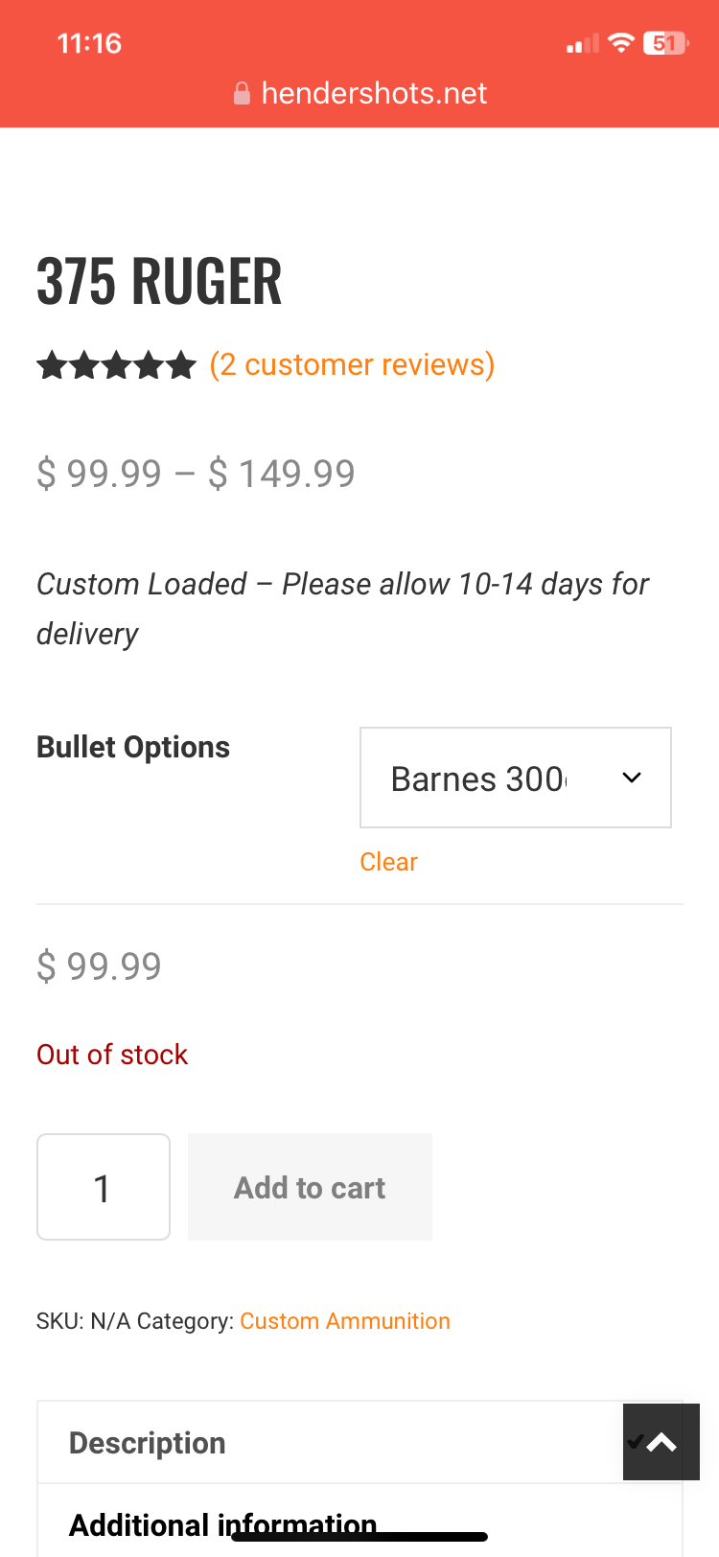Tap the Wi-Fi status icon
Image resolution: width=719 pixels, height=1557 pixels.
pos(621,43)
